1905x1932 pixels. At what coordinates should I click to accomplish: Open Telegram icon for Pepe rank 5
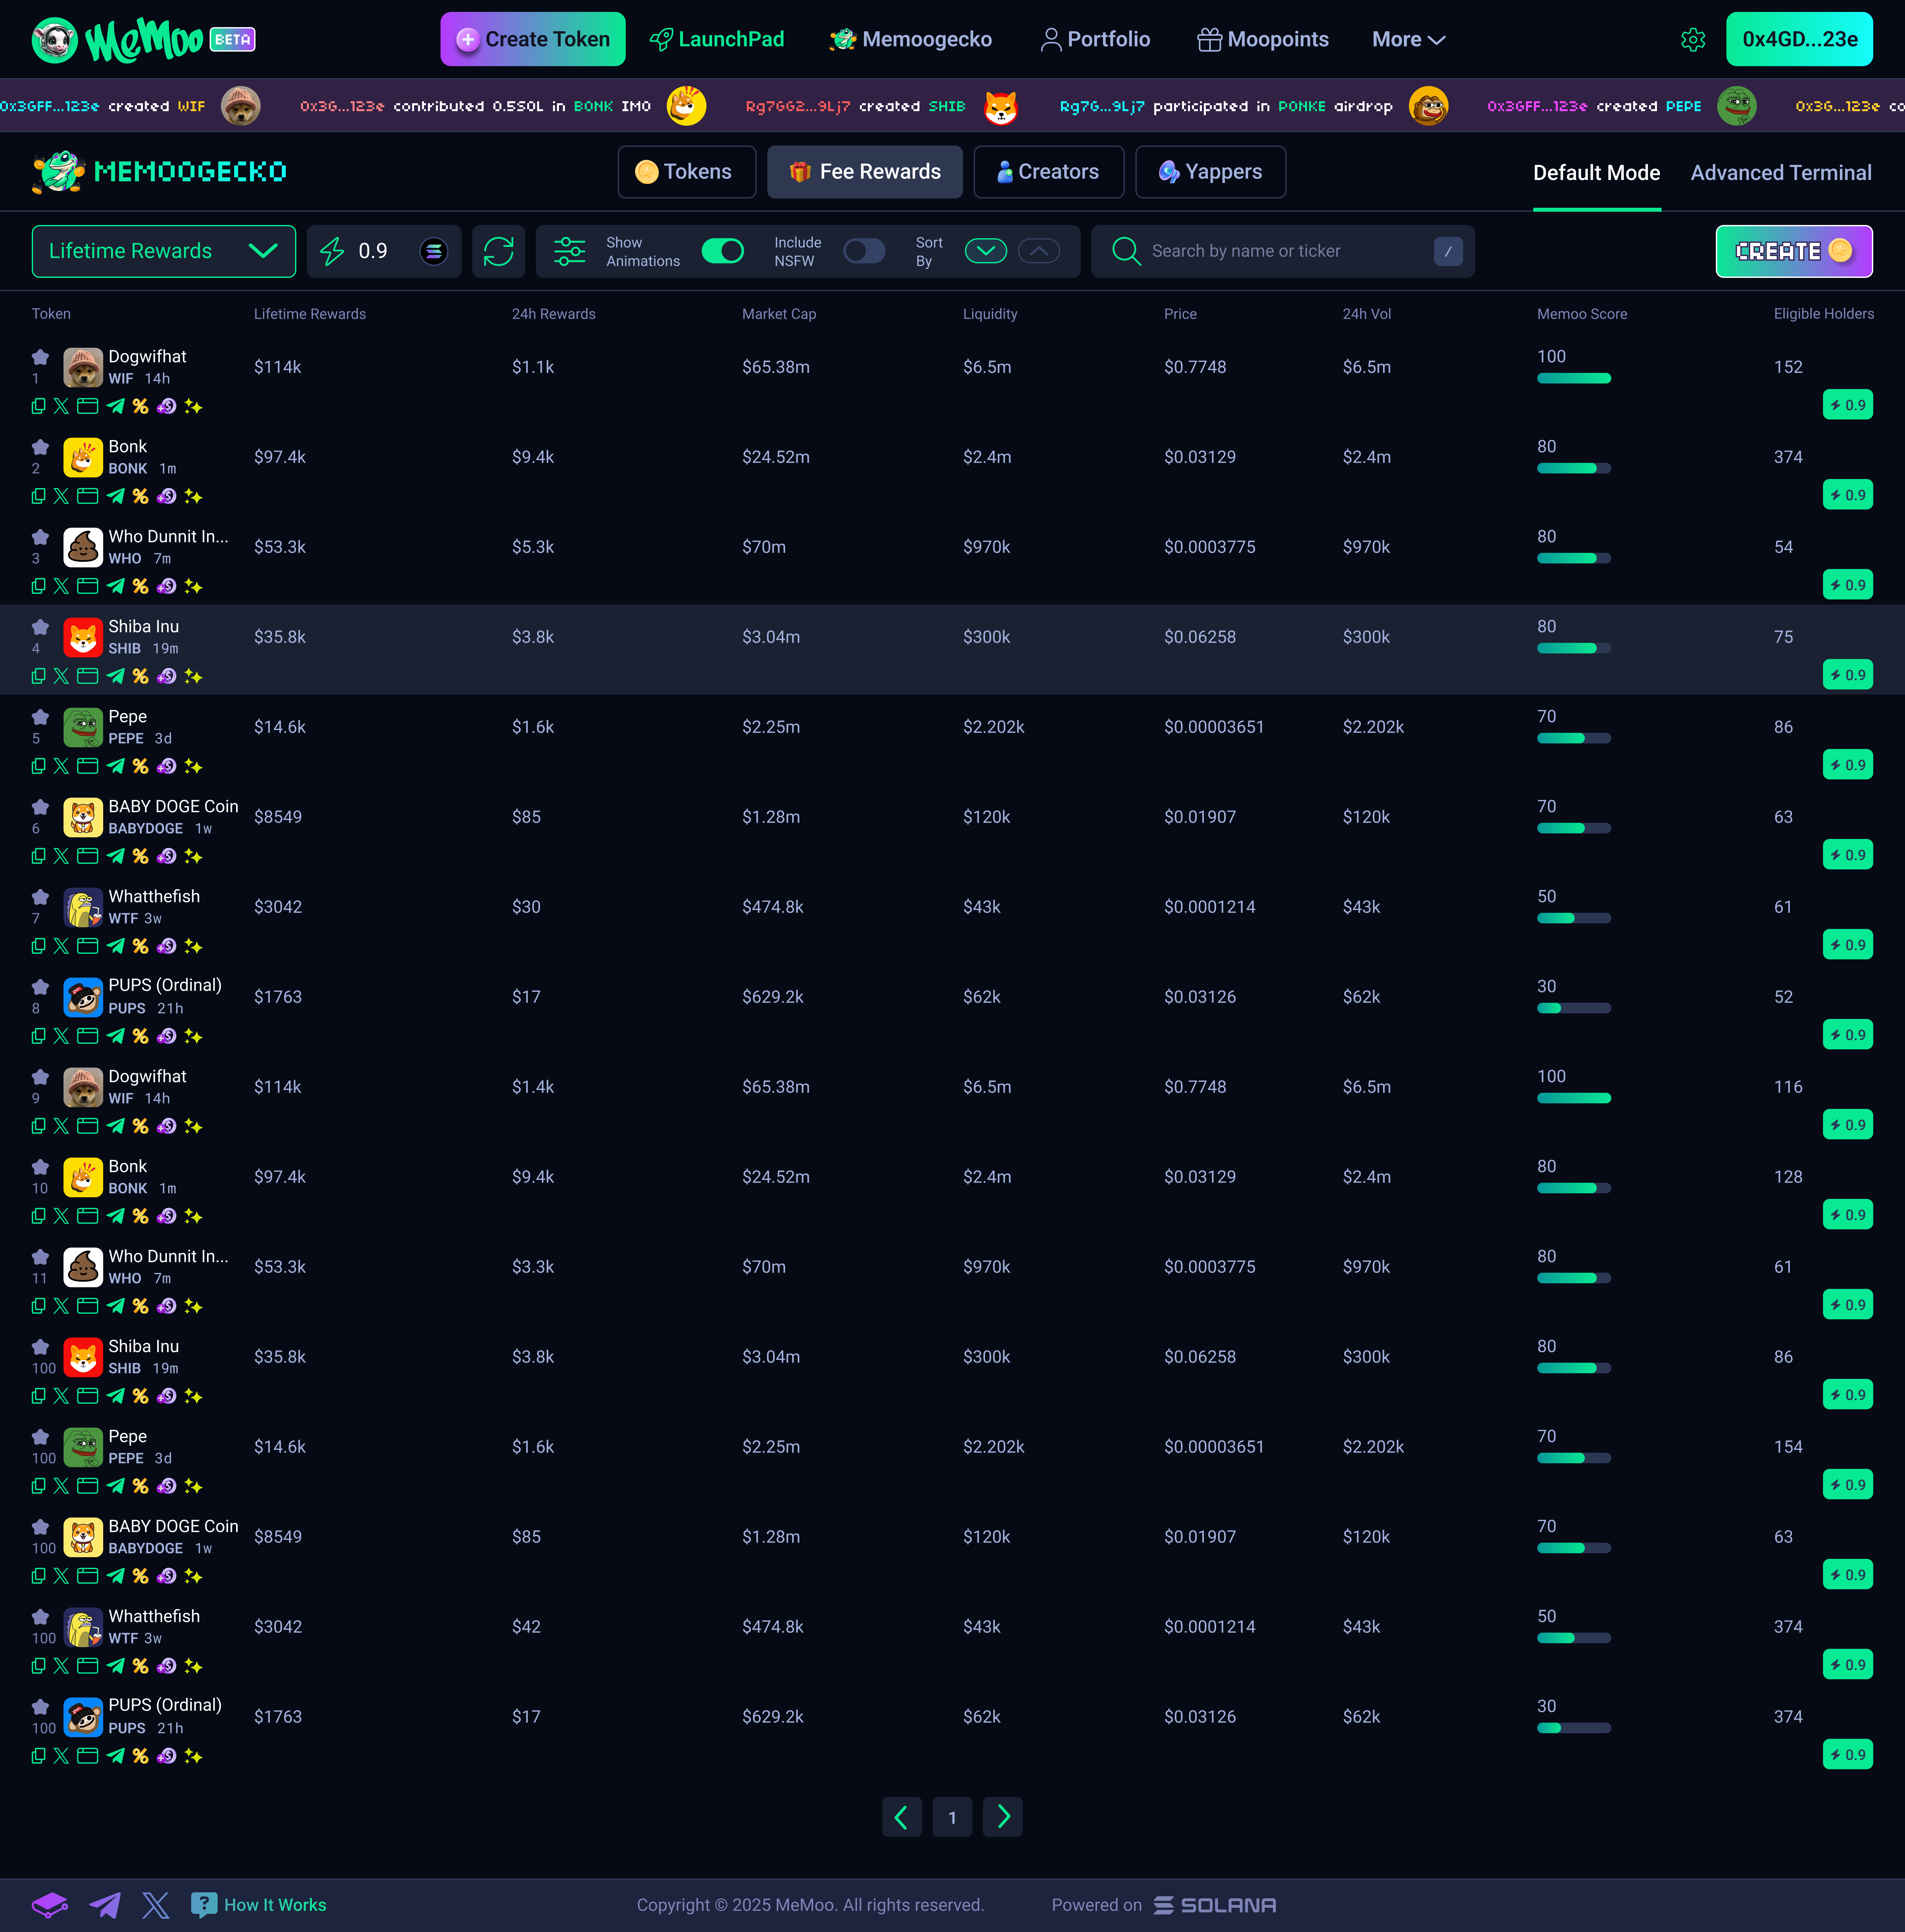116,766
